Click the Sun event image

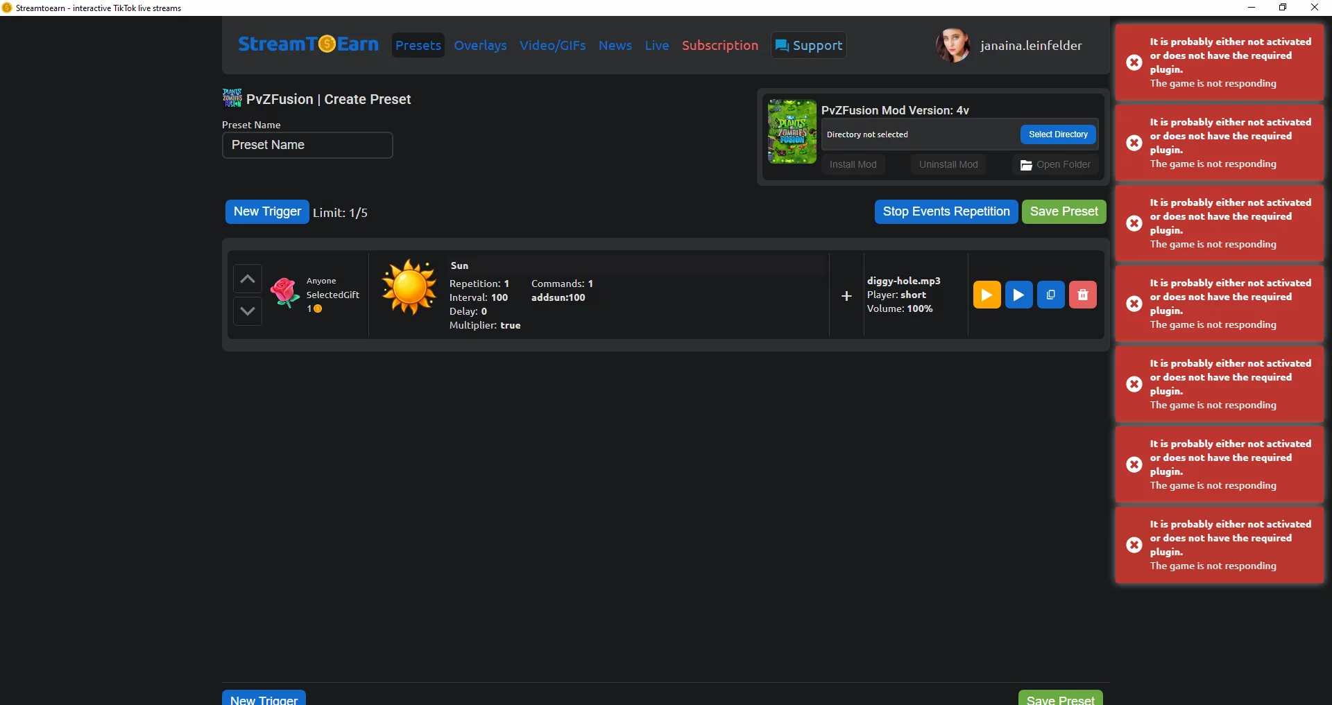[x=409, y=287]
